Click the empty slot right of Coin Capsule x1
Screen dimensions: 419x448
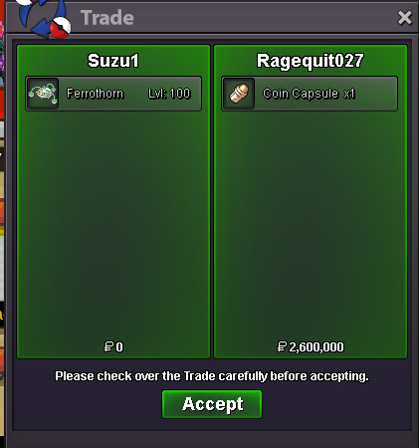coord(376,94)
